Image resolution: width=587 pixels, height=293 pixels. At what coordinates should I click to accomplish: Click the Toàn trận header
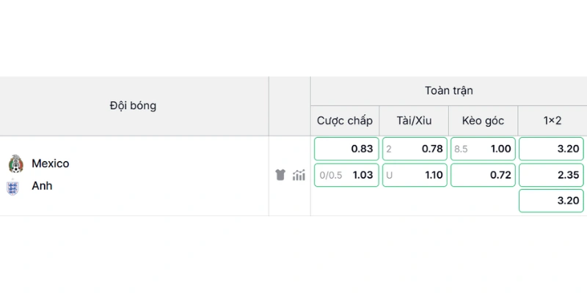[x=448, y=91]
